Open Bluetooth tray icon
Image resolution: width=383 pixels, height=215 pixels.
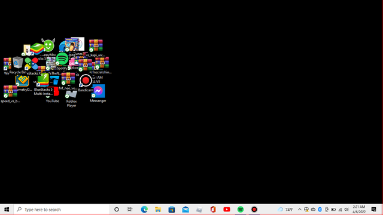320,210
